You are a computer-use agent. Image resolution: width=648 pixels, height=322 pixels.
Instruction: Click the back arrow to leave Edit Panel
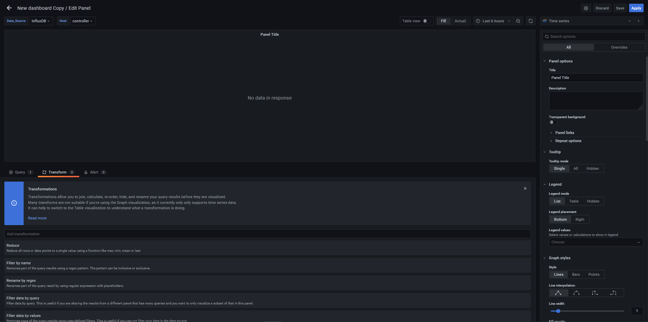(9, 8)
